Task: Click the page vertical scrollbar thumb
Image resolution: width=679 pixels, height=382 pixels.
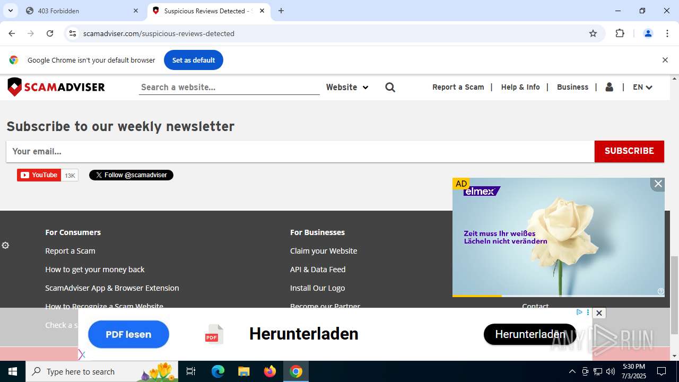Action: (674, 294)
